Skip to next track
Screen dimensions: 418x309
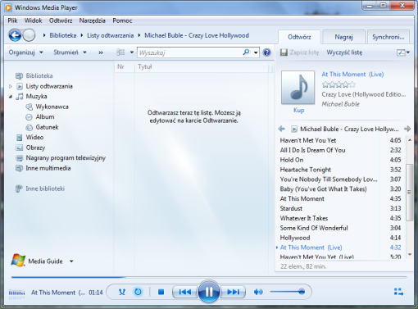233,292
